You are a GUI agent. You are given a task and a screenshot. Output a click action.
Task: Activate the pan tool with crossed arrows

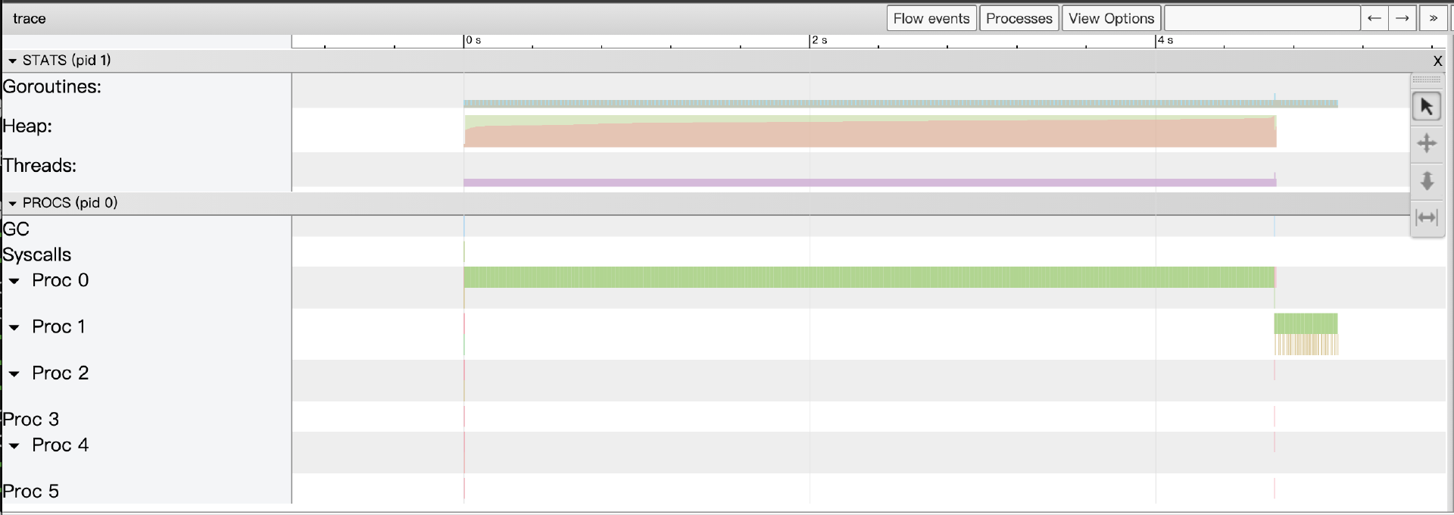point(1426,143)
